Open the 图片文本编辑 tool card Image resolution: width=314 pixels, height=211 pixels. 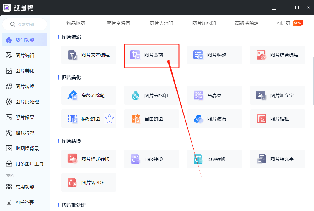coord(89,55)
